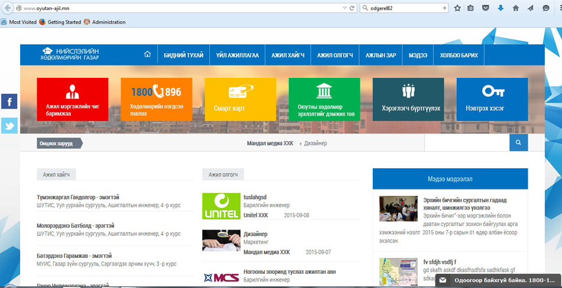Reload the page with refresh icon
Image resolution: width=562 pixels, height=288 pixels.
click(352, 8)
